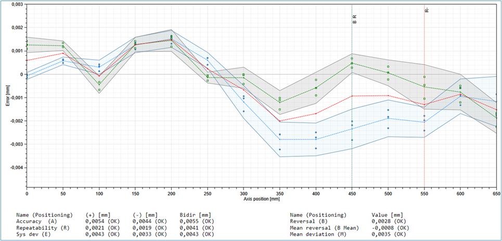Click the 200 tick on the x-axis
This screenshot has height=241, width=502.
(171, 192)
